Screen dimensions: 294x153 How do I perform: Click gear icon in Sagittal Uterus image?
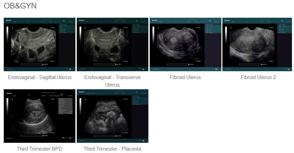click(64, 20)
